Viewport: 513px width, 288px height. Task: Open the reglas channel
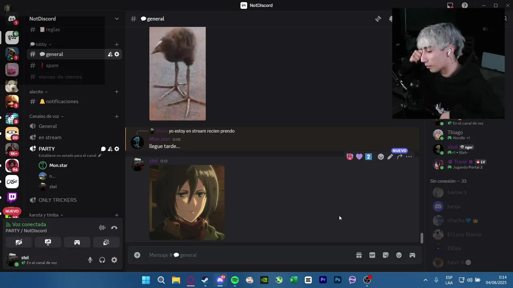(x=74, y=30)
